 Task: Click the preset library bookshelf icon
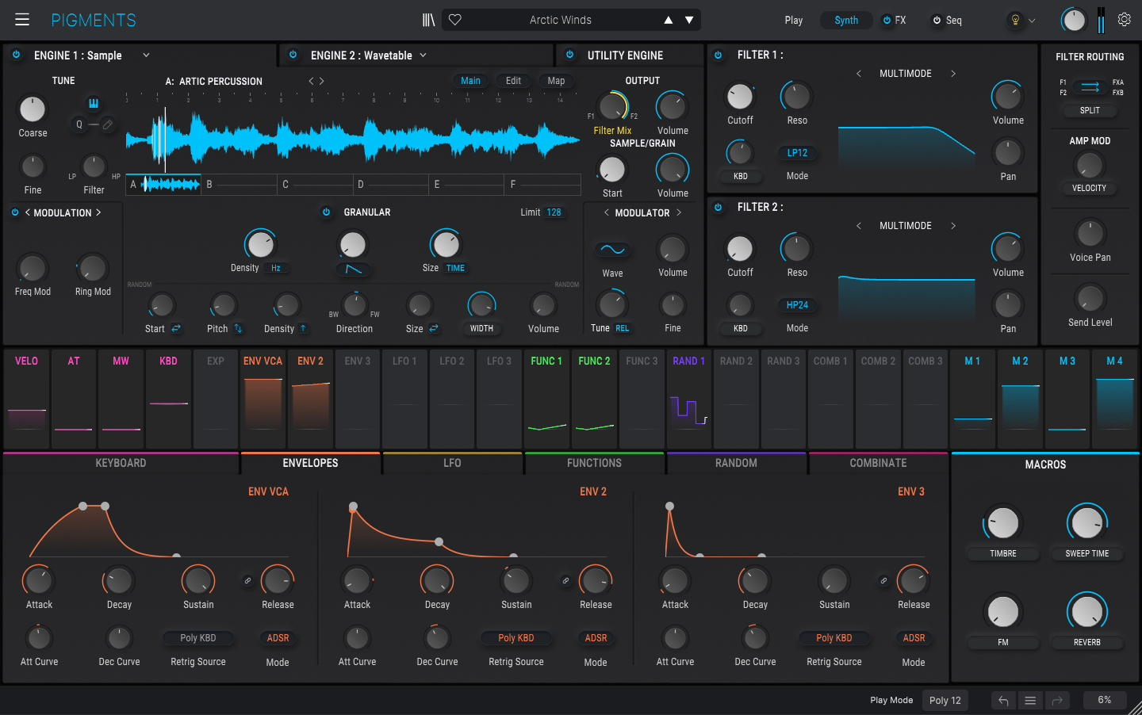tap(428, 19)
